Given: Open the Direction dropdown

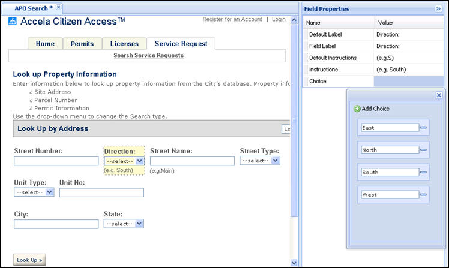Looking at the screenshot, I should 124,161.
